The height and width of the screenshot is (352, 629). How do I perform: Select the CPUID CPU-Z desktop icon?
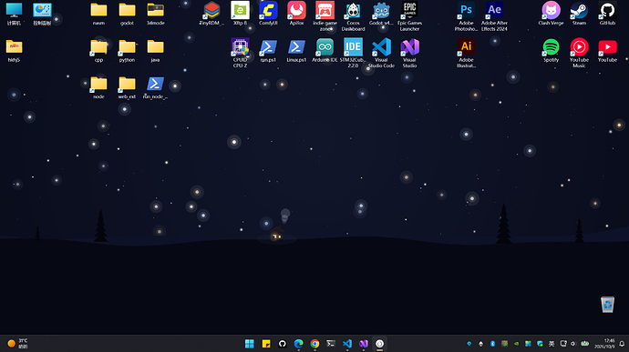pyautogui.click(x=240, y=53)
